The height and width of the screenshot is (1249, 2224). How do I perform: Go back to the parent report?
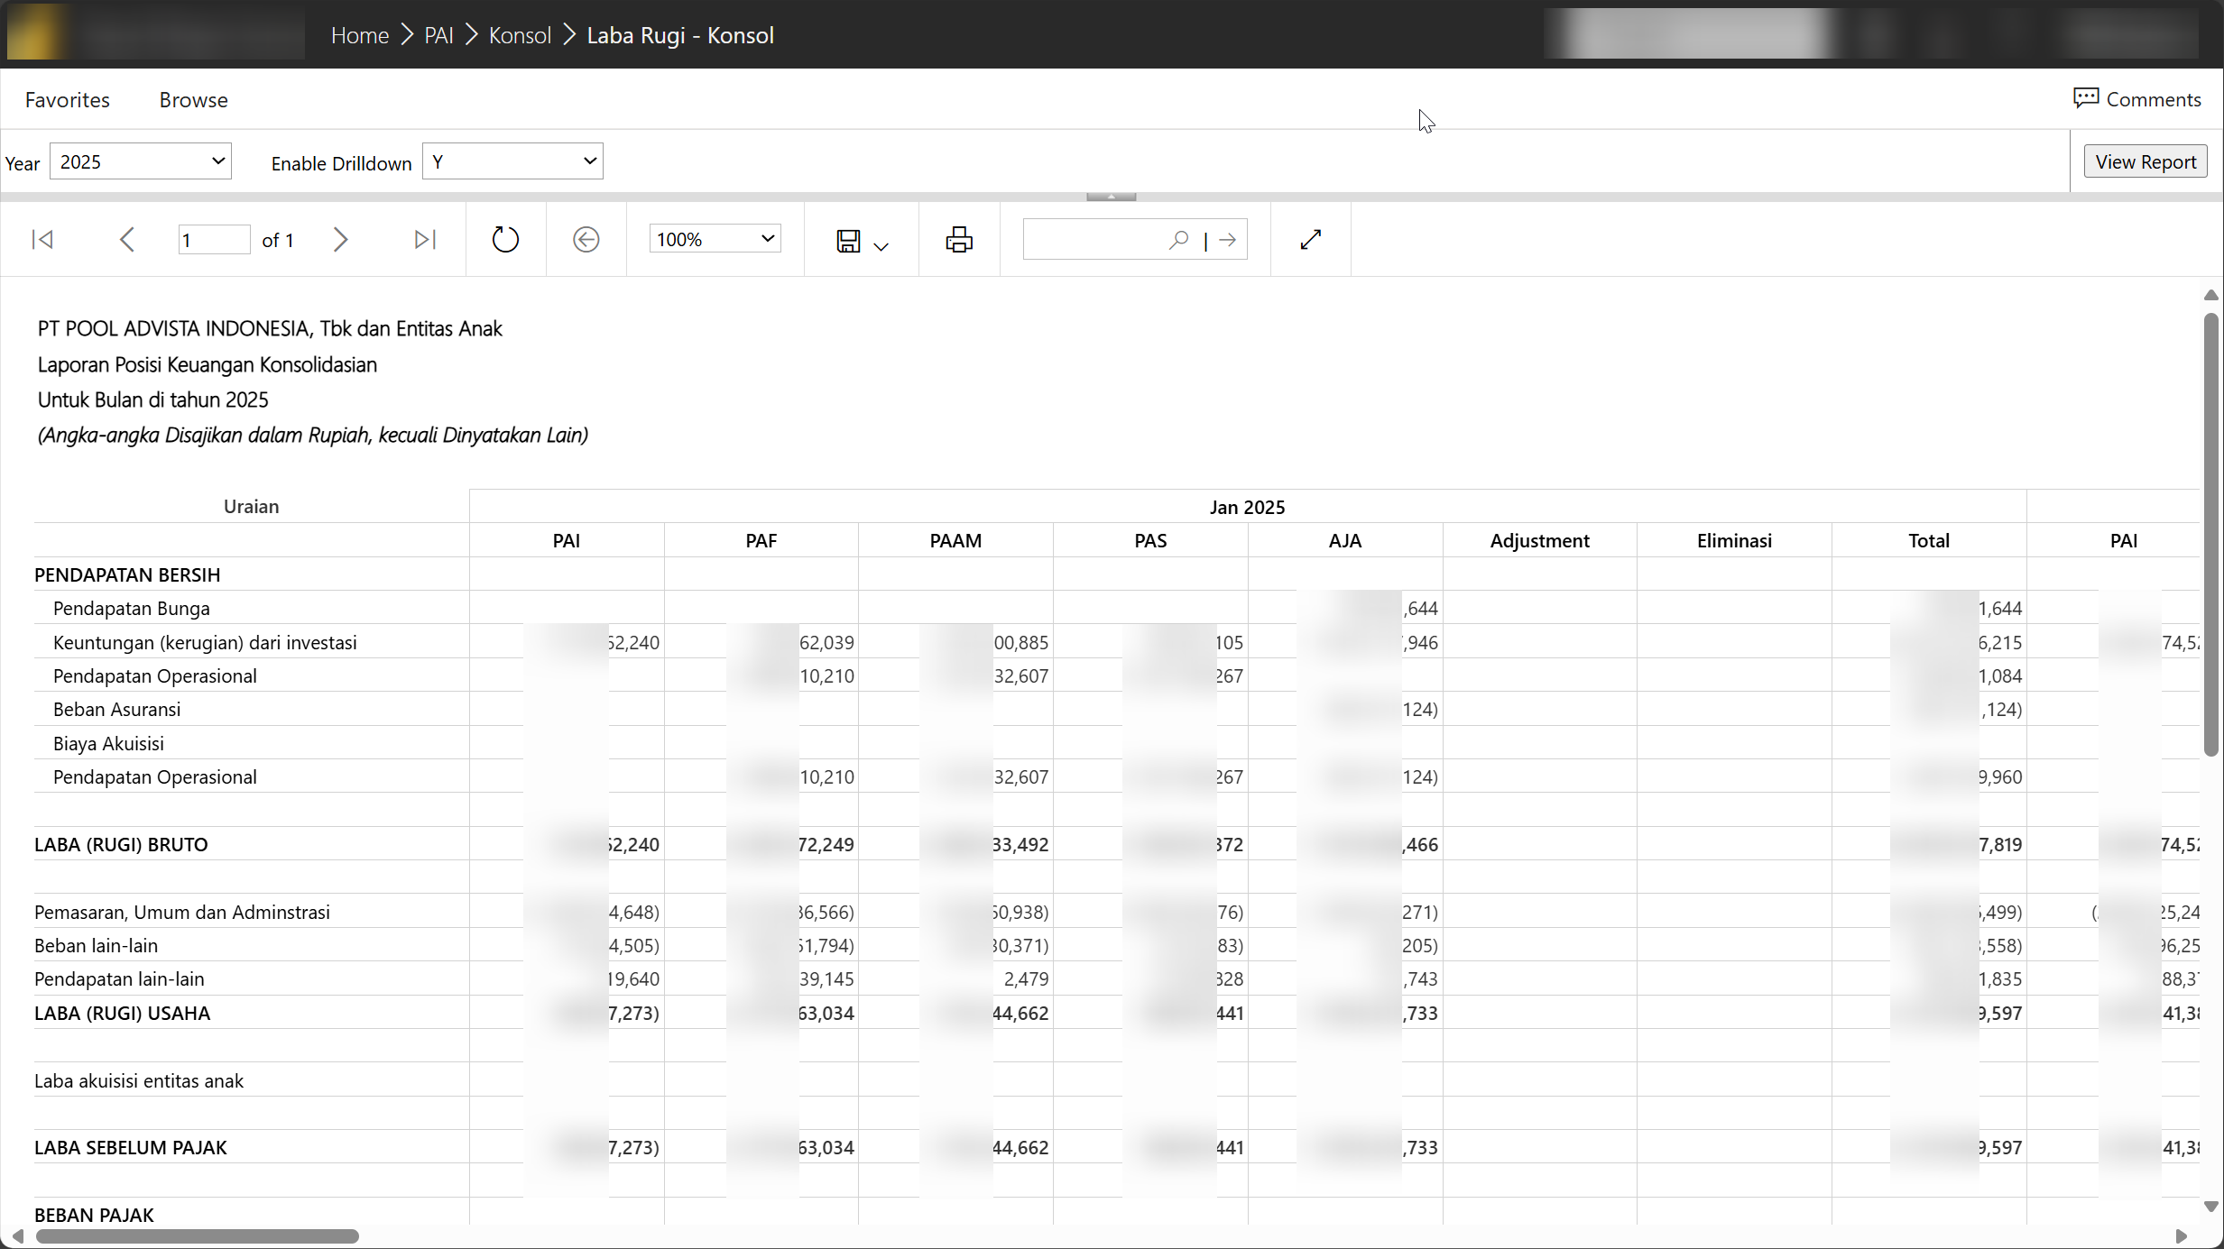(586, 240)
